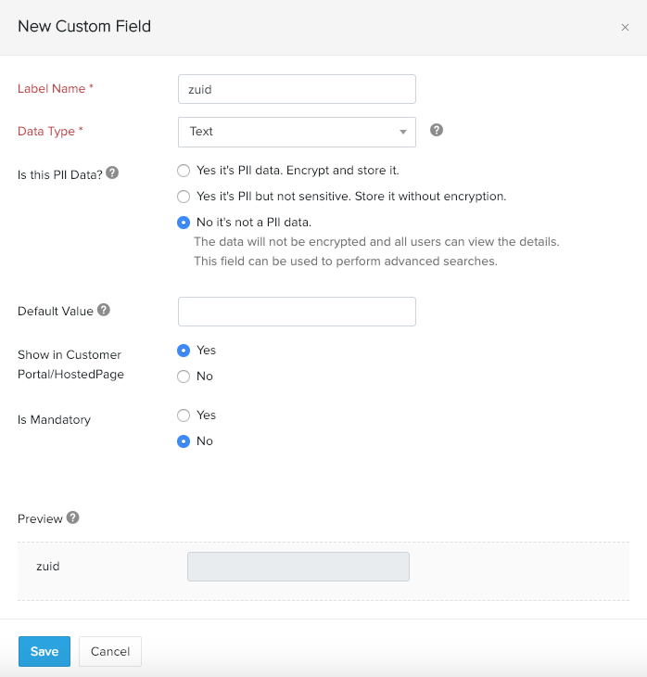
Task: Select No for Is Mandatory
Action: (x=184, y=441)
